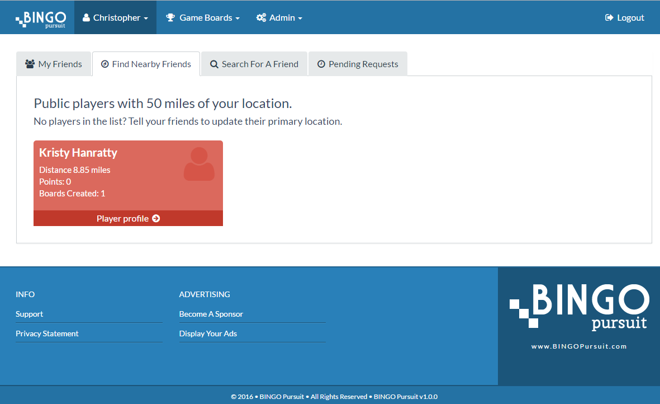The width and height of the screenshot is (660, 404).
Task: Select the Find Nearby Friends tab
Action: (x=146, y=64)
